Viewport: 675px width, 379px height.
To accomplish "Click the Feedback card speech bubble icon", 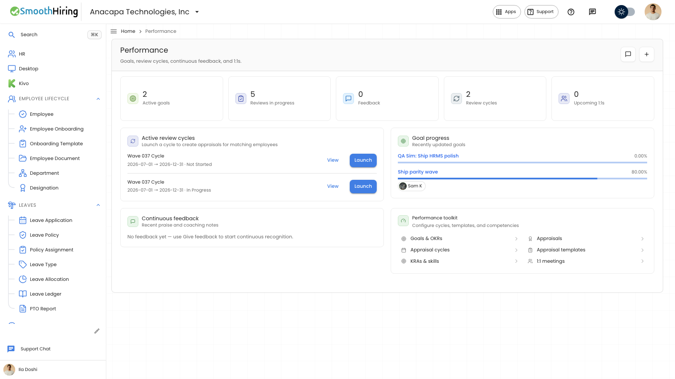I will pos(348,99).
